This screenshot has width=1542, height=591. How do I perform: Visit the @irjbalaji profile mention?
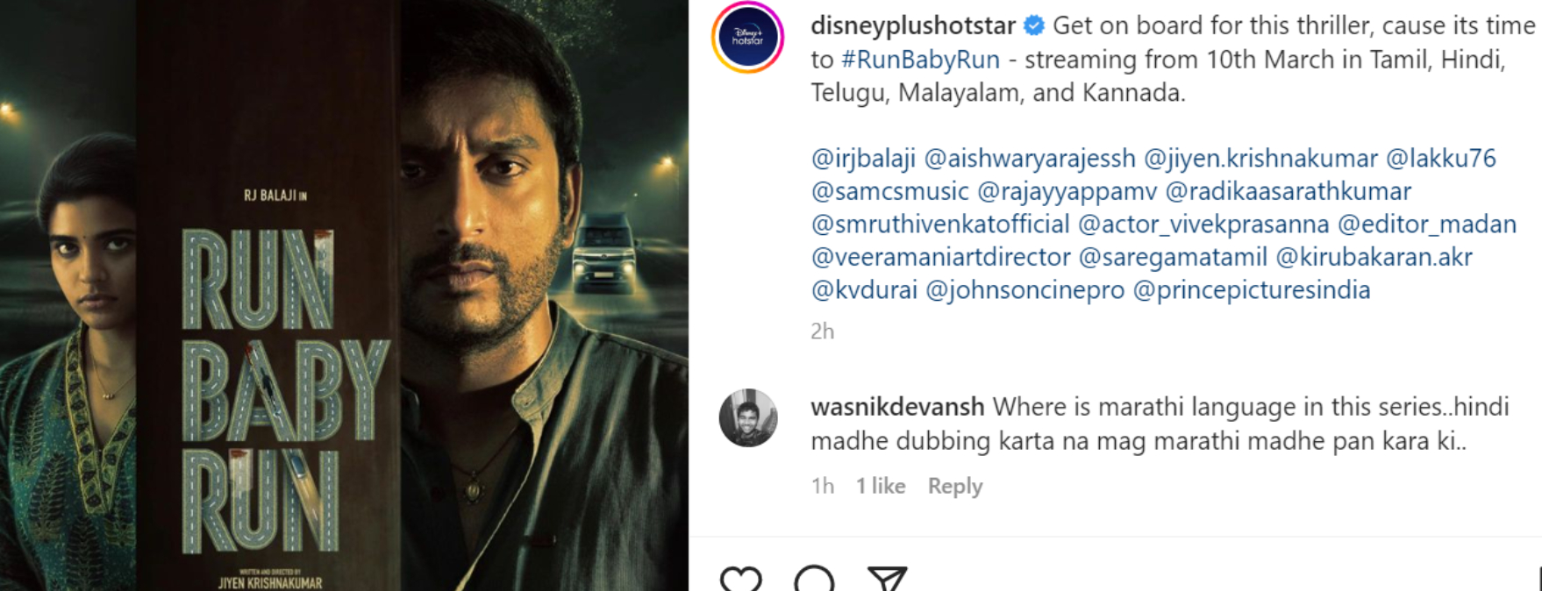pos(863,159)
